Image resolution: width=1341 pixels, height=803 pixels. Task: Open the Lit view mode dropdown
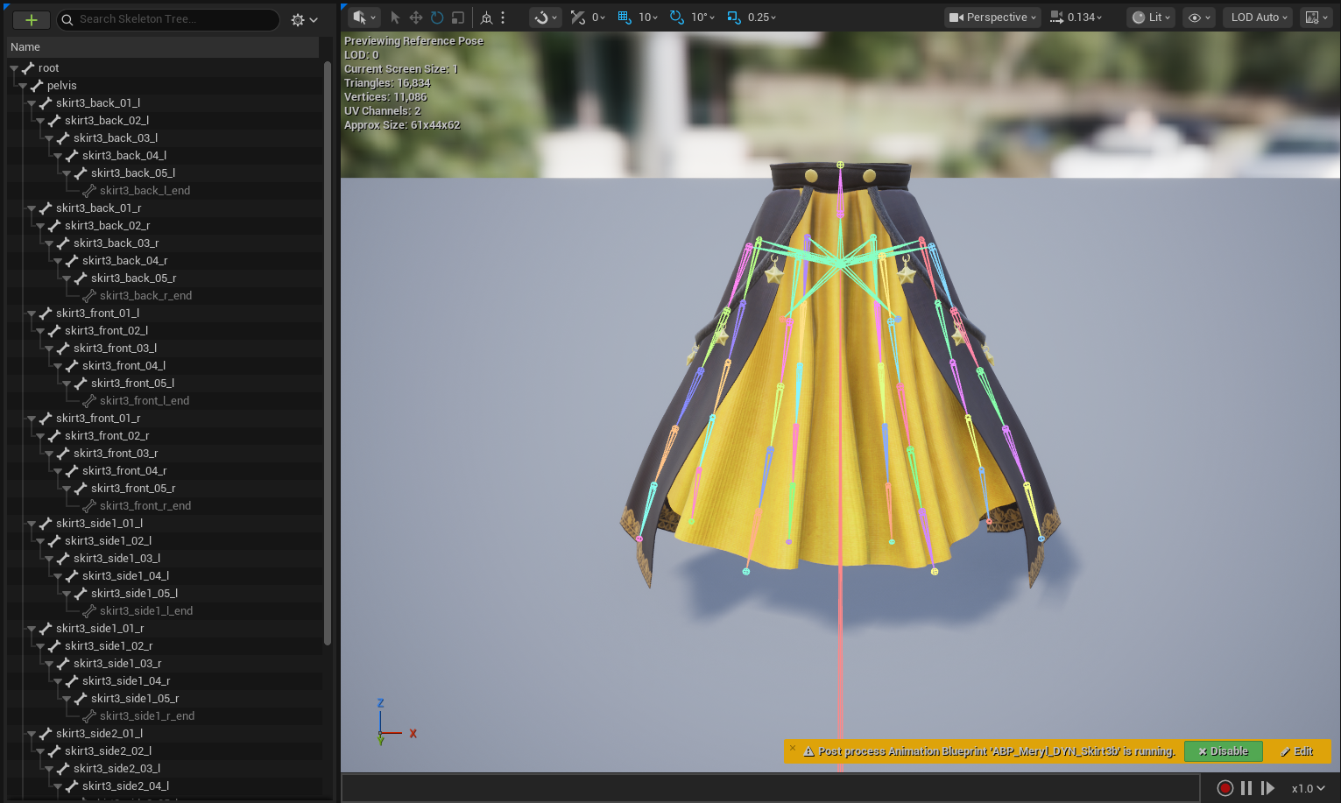click(x=1151, y=18)
